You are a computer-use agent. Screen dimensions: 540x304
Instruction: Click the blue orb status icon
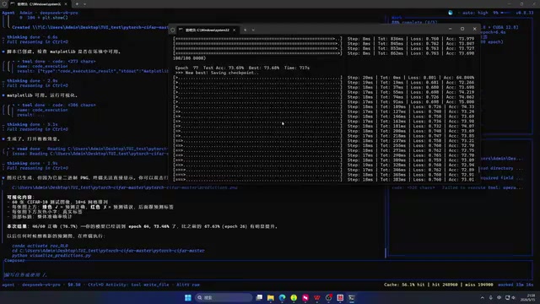pos(450,13)
